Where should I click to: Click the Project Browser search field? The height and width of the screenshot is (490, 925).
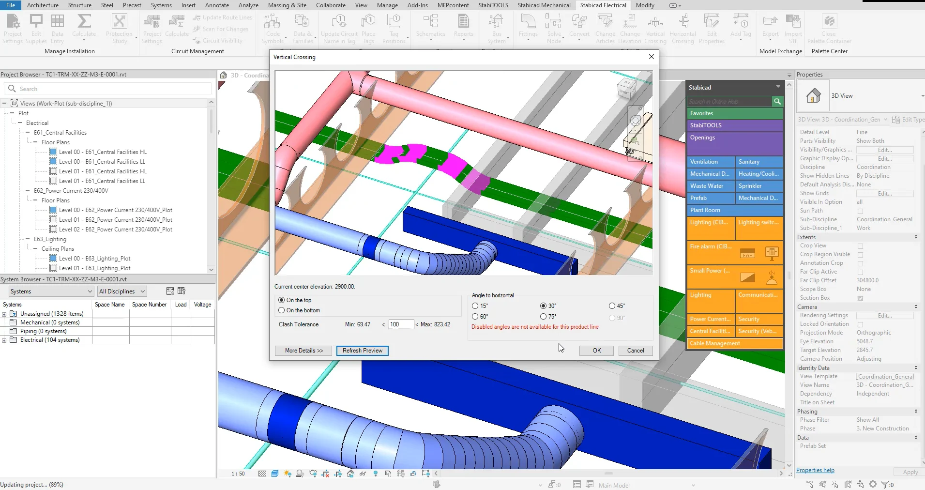[x=108, y=89]
